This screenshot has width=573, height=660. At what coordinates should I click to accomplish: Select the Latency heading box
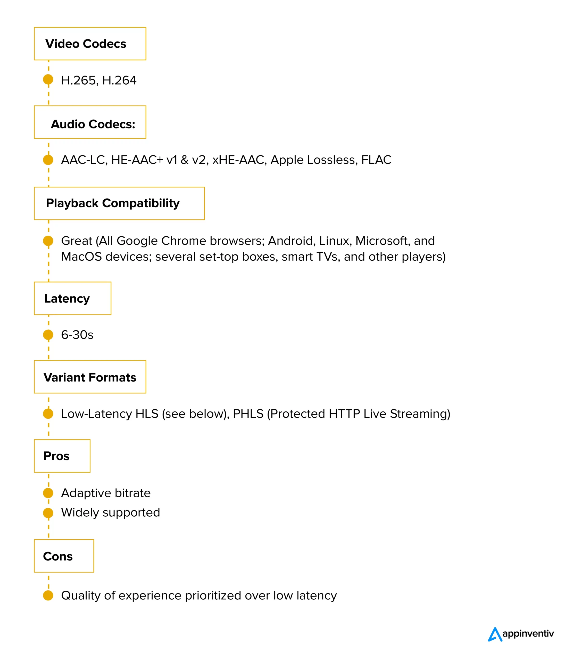point(73,298)
